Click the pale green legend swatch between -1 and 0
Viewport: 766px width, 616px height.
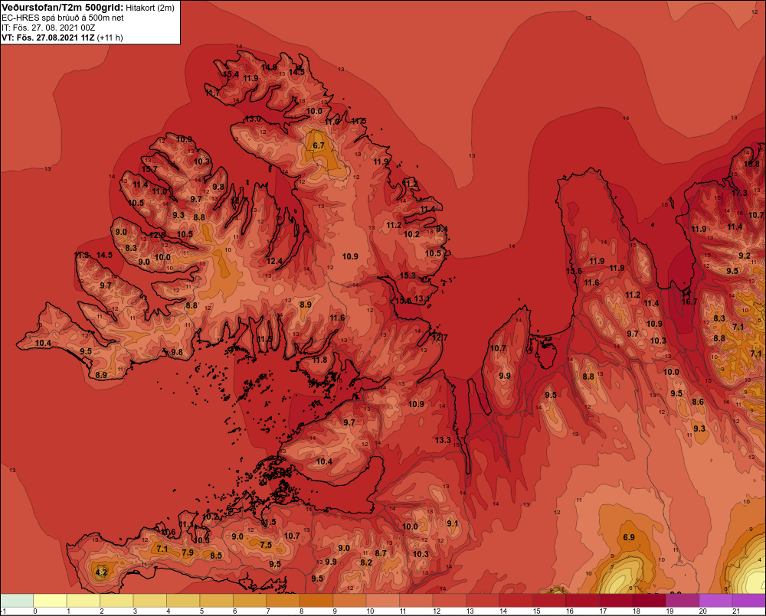[17, 601]
